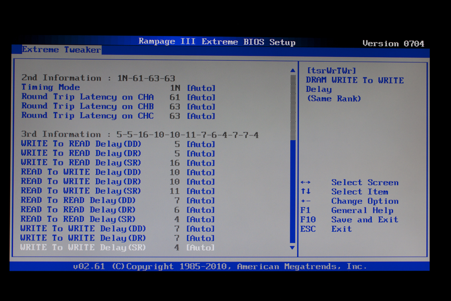The width and height of the screenshot is (451, 301).
Task: Click 'DRAM WRITE To WRITE' help text
Action: (355, 80)
